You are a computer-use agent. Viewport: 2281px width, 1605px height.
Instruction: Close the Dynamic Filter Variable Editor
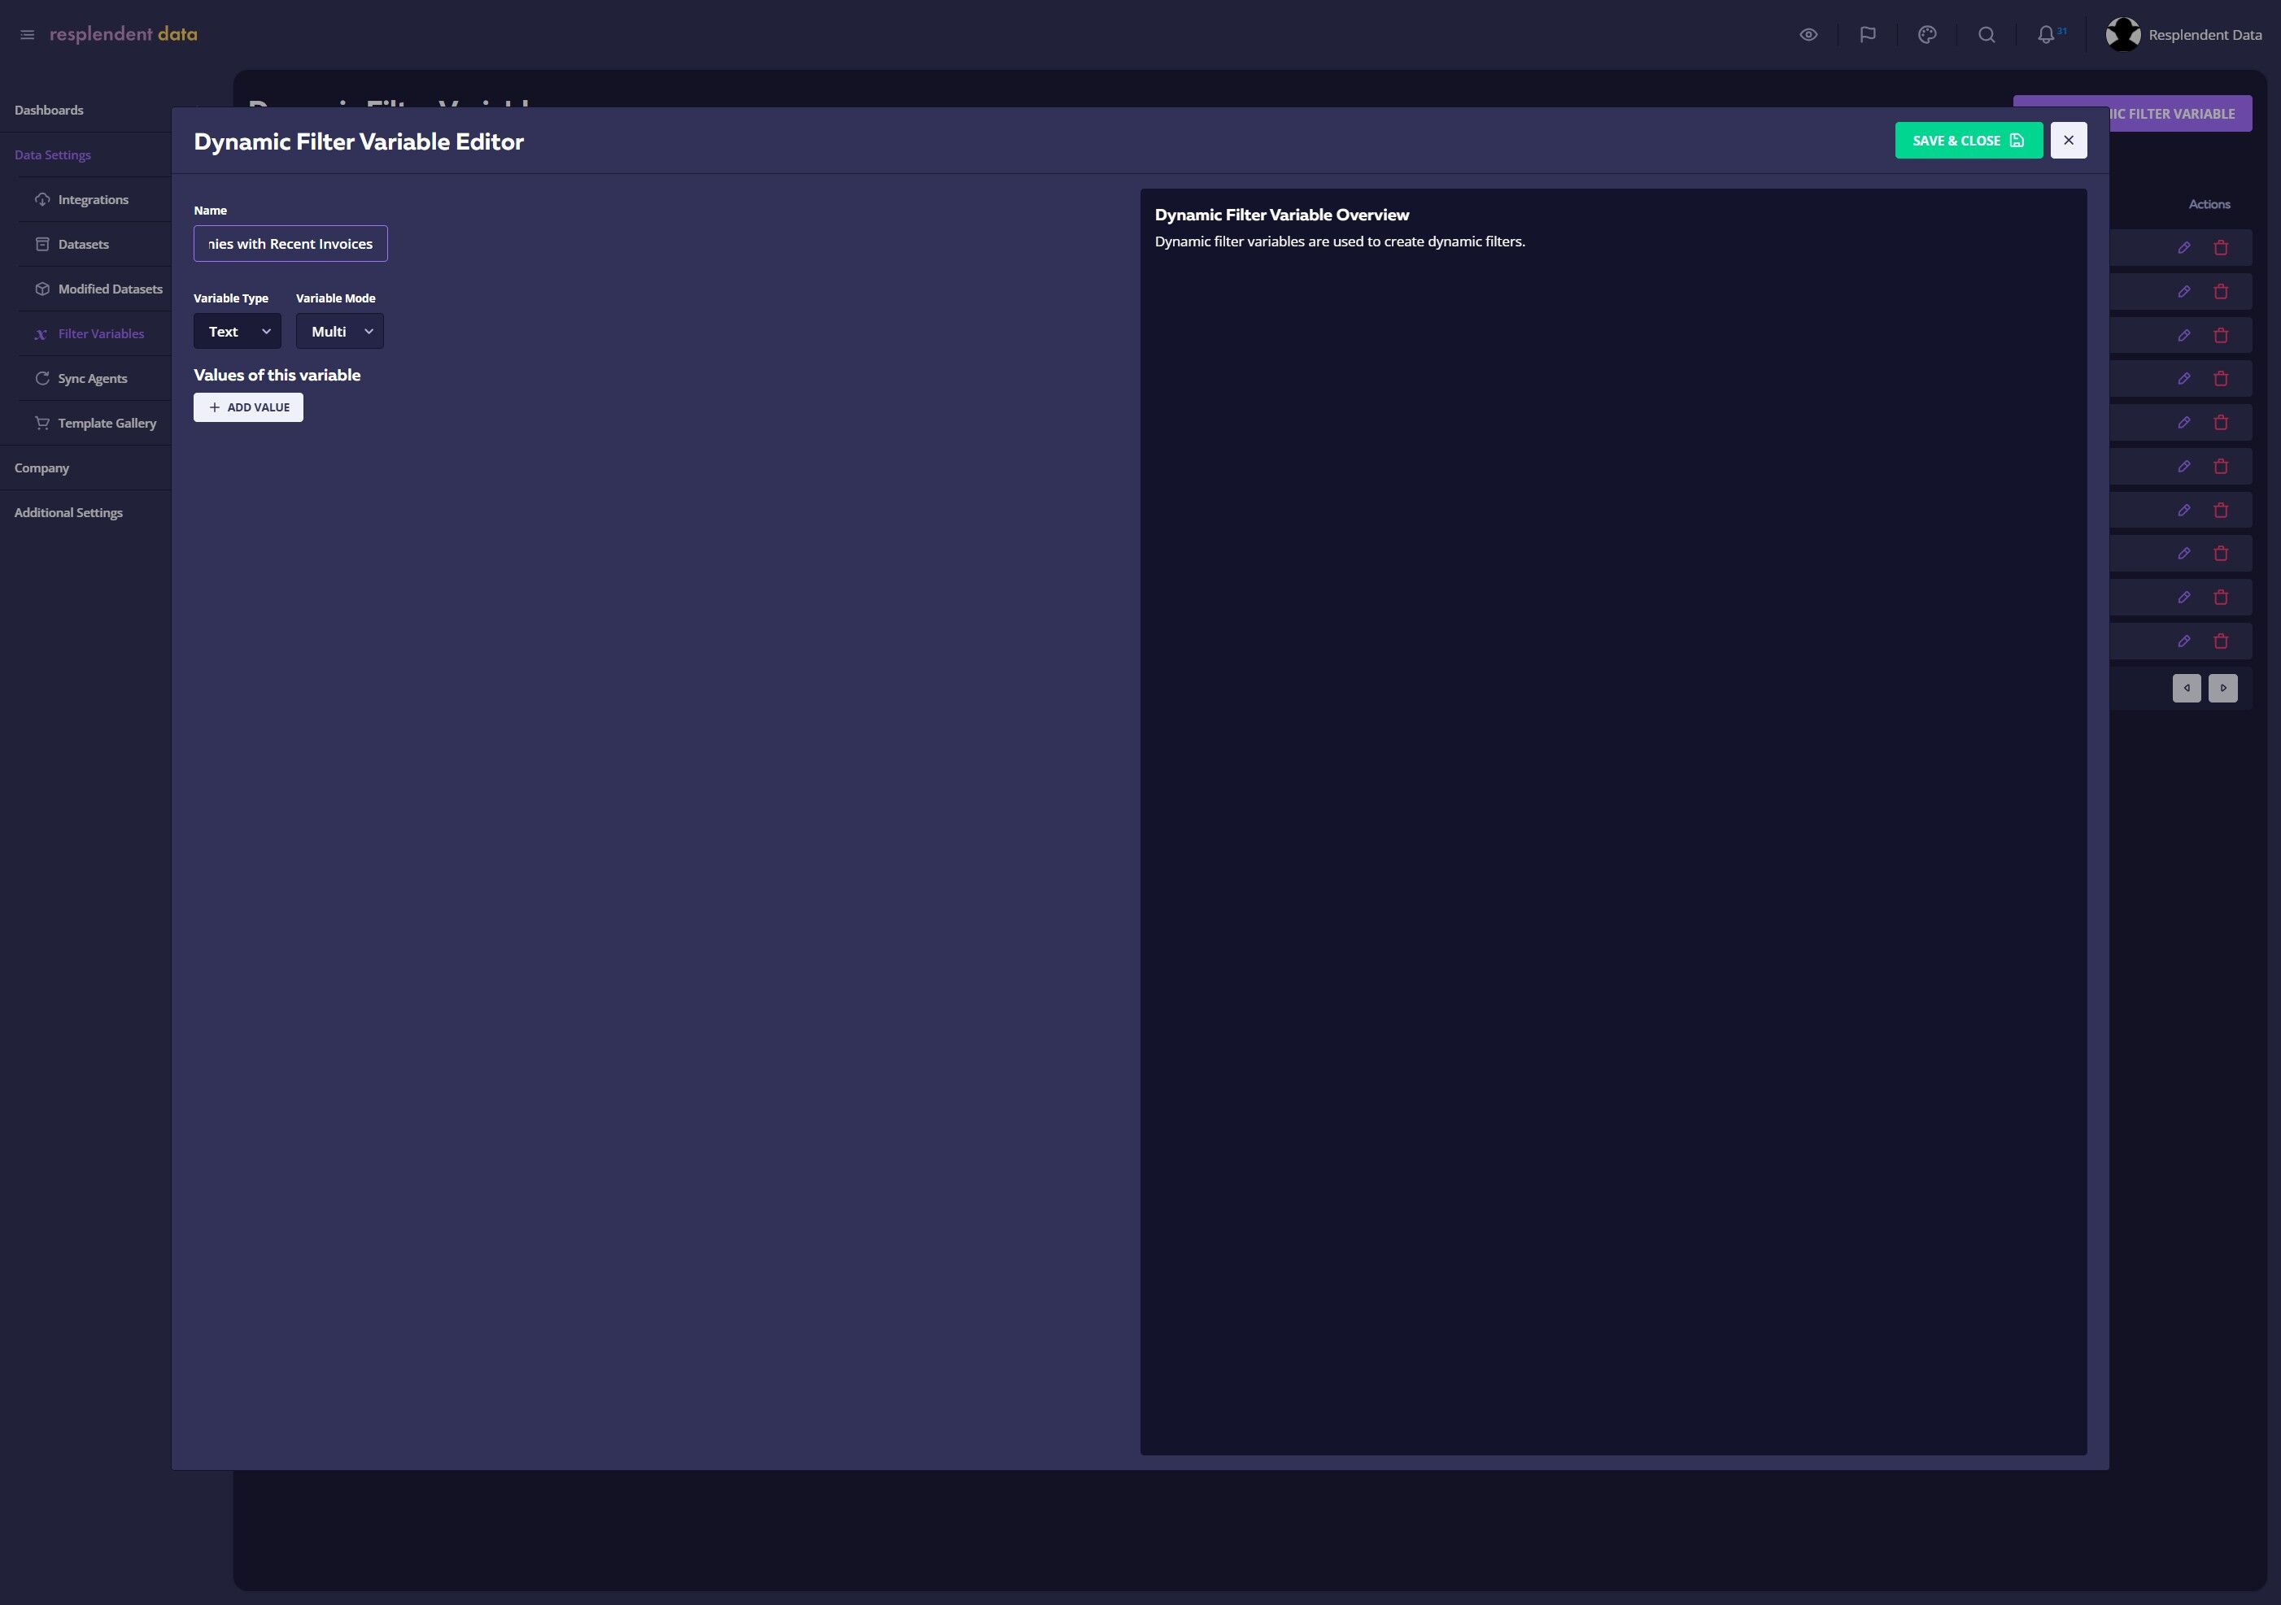coord(2069,141)
